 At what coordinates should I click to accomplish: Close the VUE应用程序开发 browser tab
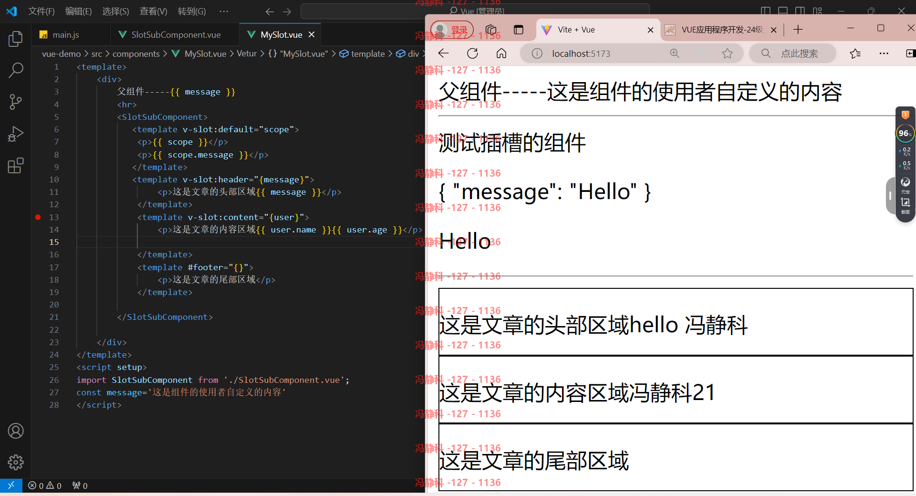773,30
